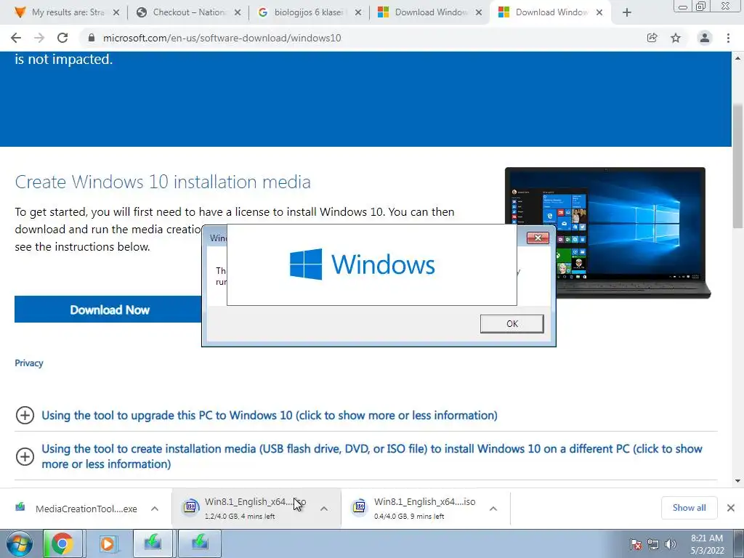Viewport: 744px width, 558px height.
Task: Click the Windows 10 laptop image
Action: (607, 232)
